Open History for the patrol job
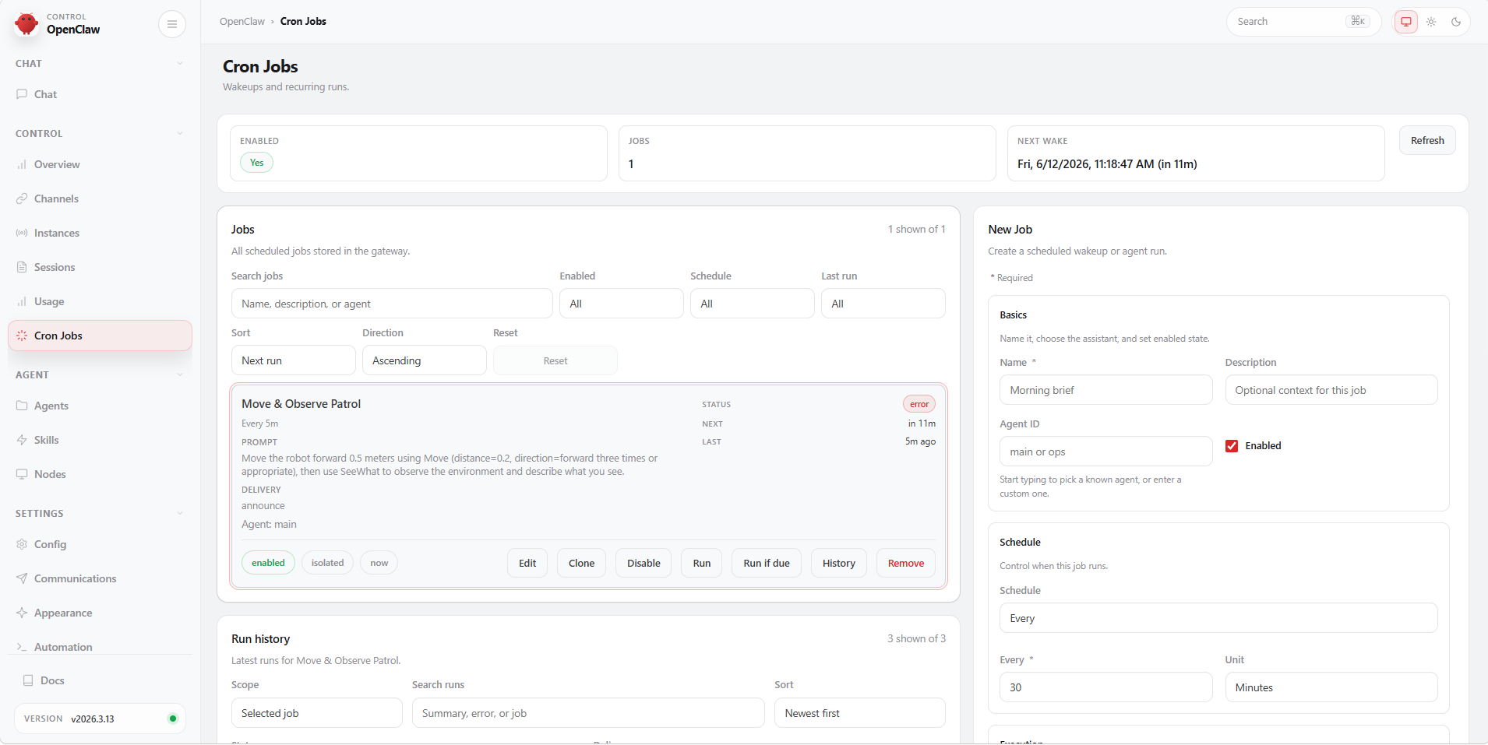 (839, 563)
